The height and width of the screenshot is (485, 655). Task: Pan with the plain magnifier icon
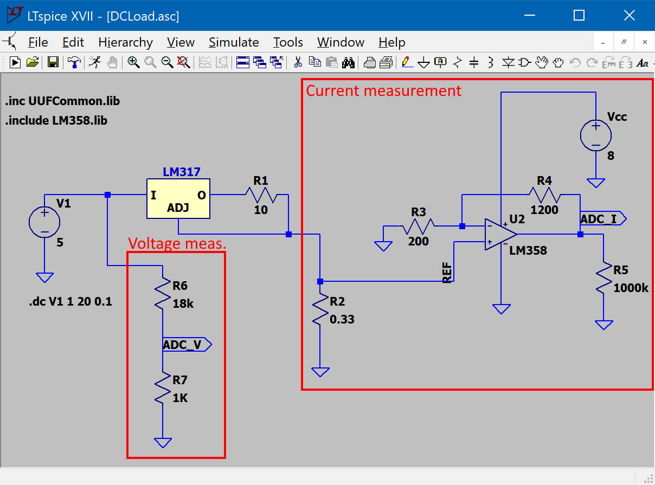click(x=150, y=62)
